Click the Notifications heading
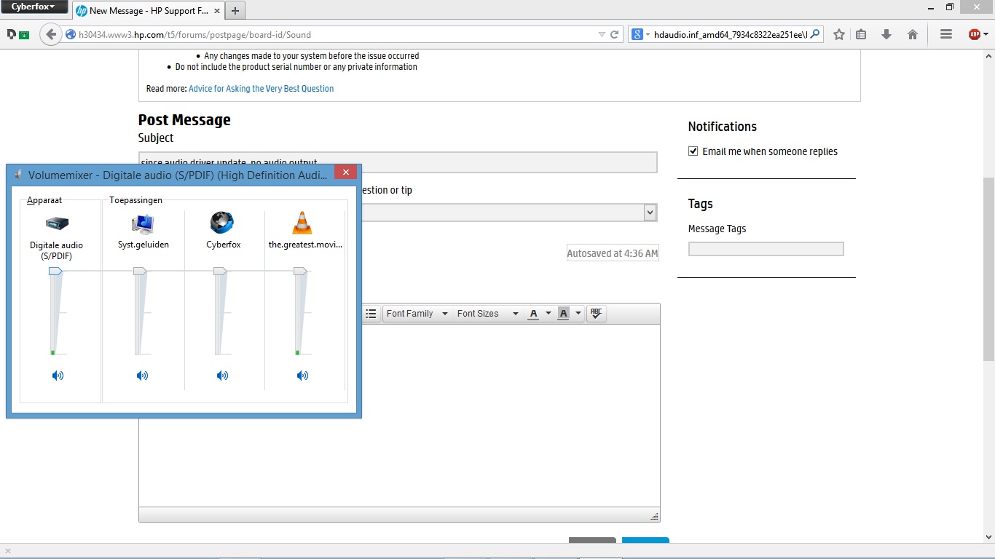Image resolution: width=995 pixels, height=559 pixels. (723, 127)
